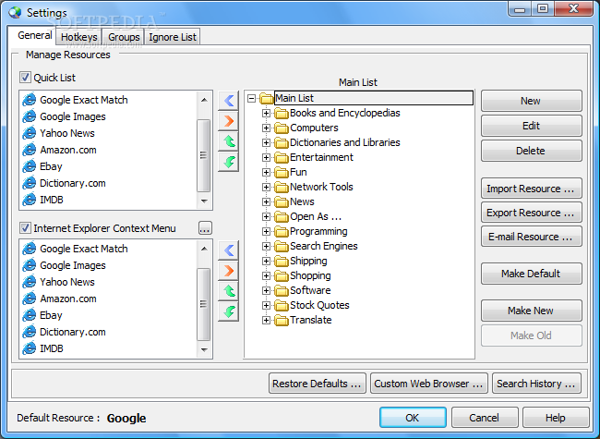The image size is (600, 439).
Task: Click the IE icon of Yahoo News in Context Menu list
Action: [30, 282]
